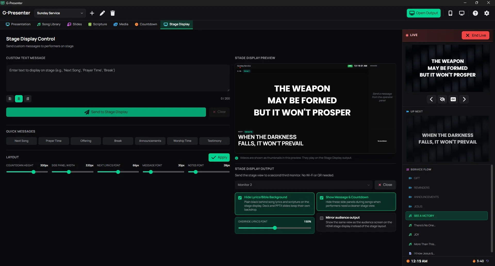Go to the Media tab

(x=121, y=24)
